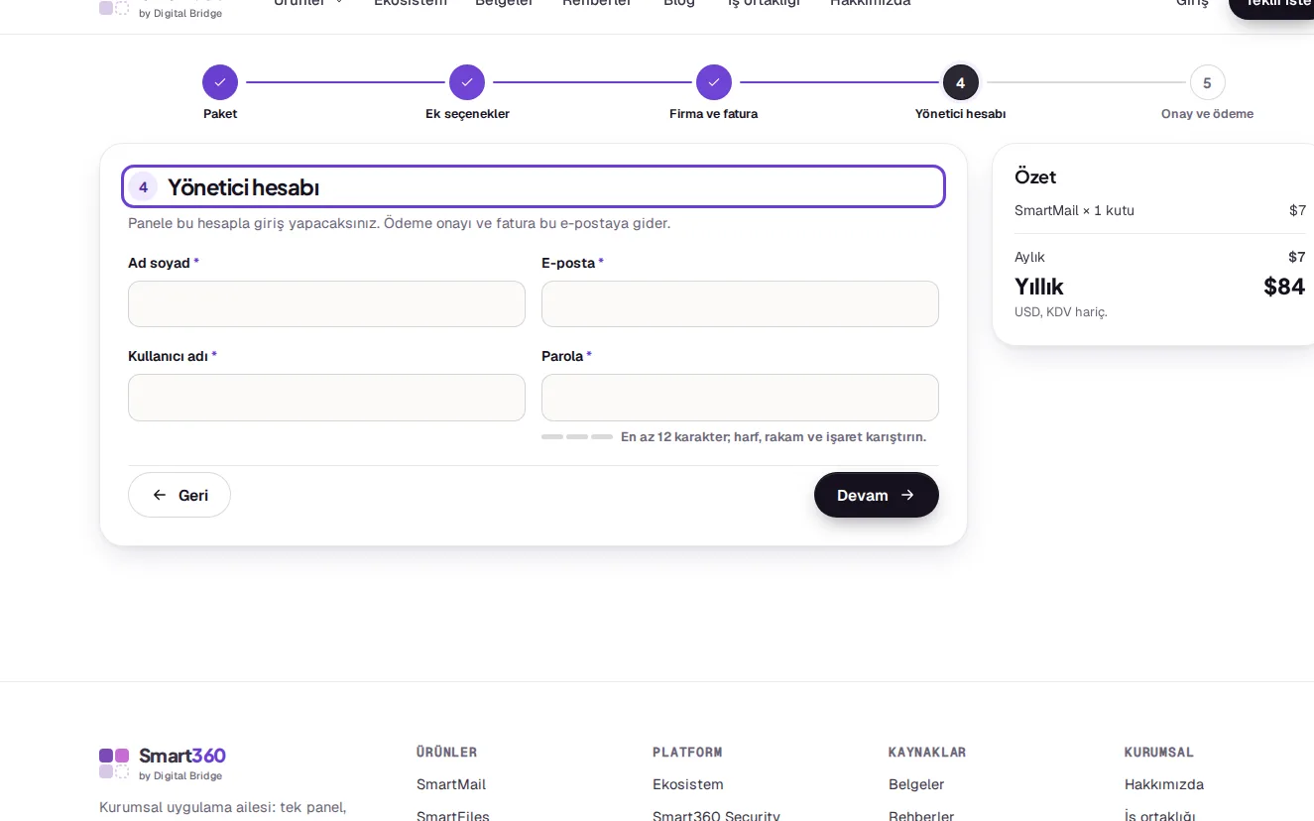Viewport: 1314px width, 821px height.
Task: Click the 'Özet' summary heading
Action: 1035,176
